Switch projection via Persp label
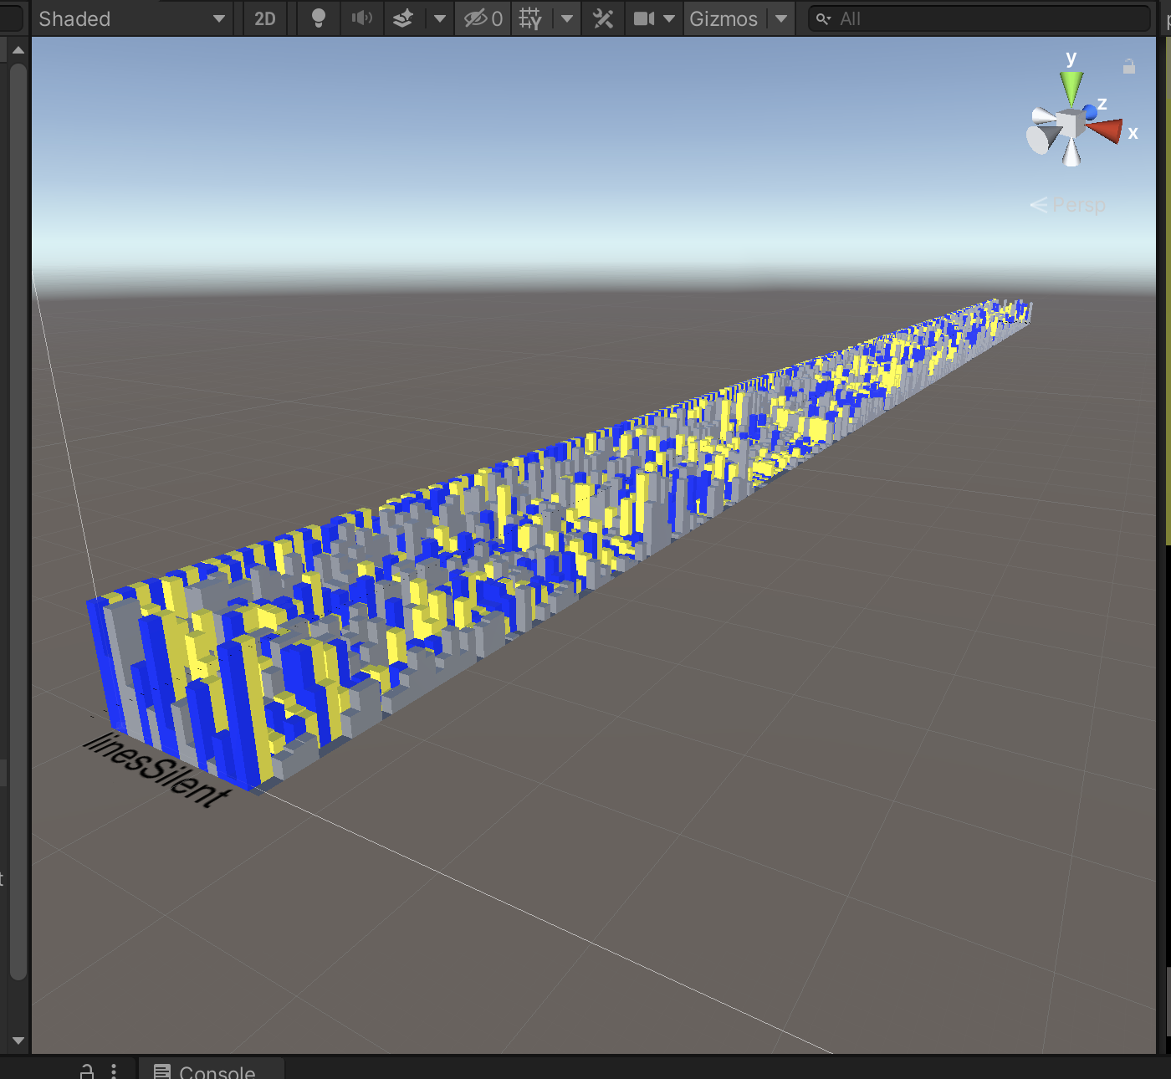The height and width of the screenshot is (1079, 1171). click(1078, 205)
